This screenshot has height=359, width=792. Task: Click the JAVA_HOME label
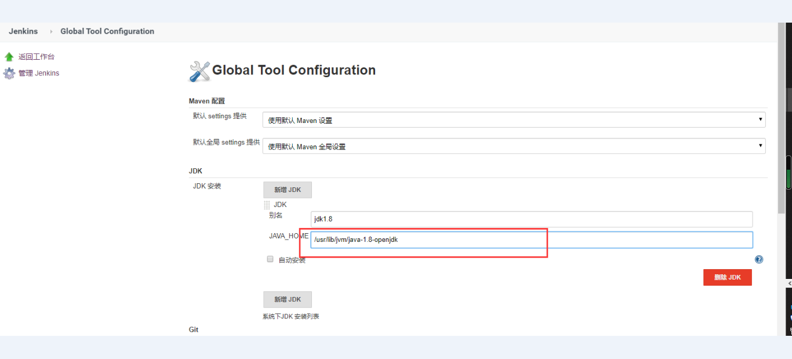[289, 236]
